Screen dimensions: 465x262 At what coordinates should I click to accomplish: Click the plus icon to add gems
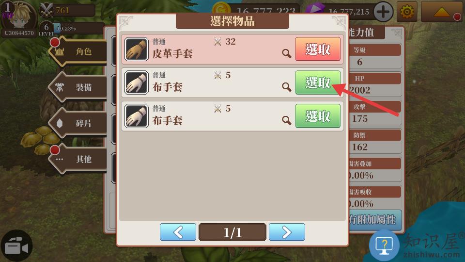click(x=383, y=12)
